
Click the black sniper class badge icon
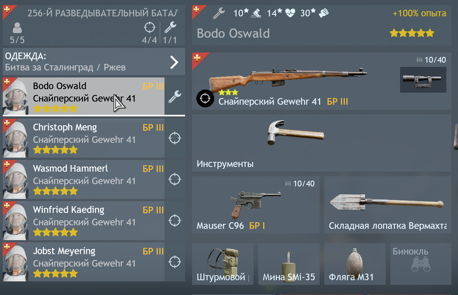205,98
